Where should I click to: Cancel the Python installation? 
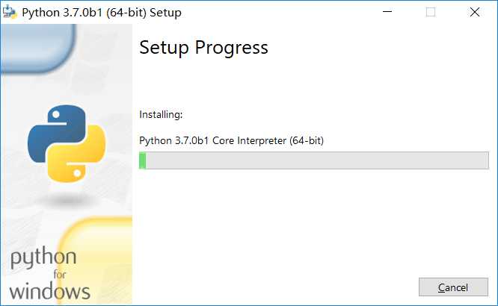[x=453, y=287]
